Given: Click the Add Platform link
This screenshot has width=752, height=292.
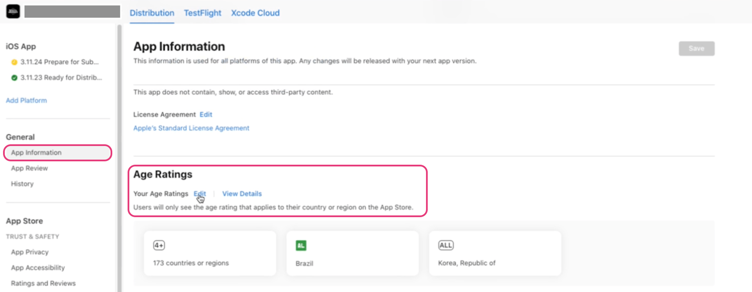Looking at the screenshot, I should (26, 100).
